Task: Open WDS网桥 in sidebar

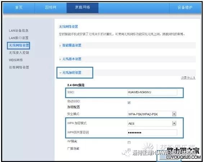Action: click(x=16, y=60)
